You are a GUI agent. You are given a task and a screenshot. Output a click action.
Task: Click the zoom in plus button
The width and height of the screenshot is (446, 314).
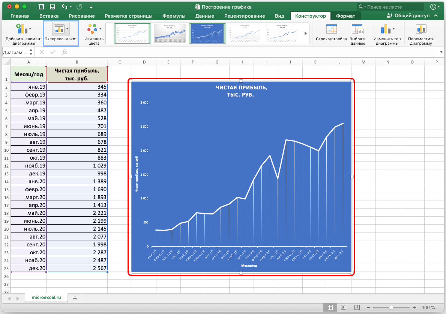click(x=414, y=308)
